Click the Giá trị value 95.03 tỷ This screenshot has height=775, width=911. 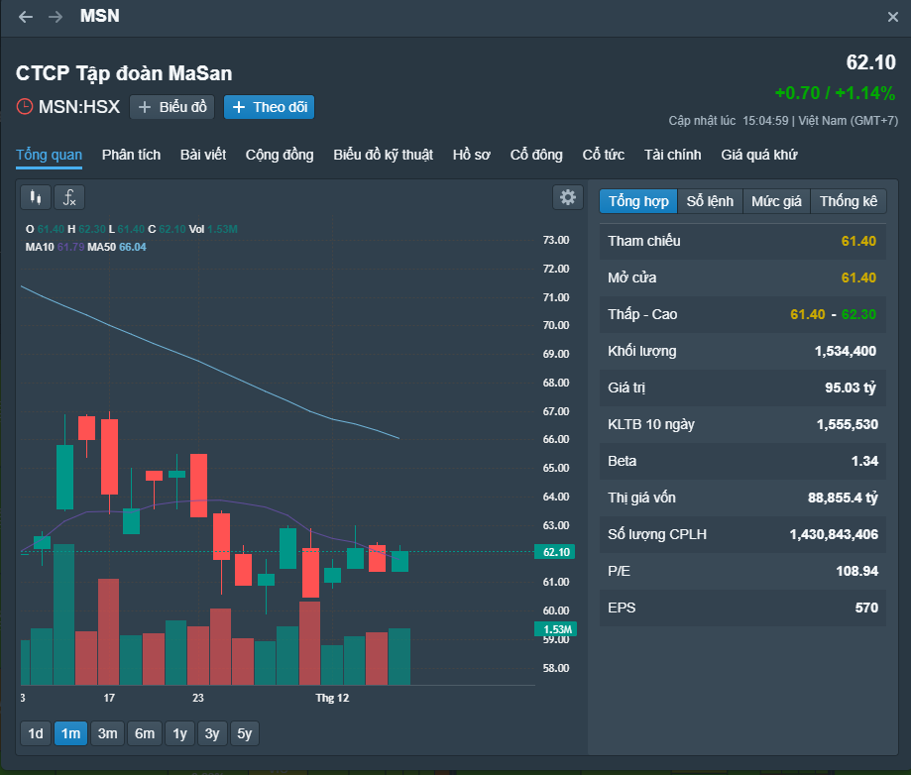tap(851, 387)
